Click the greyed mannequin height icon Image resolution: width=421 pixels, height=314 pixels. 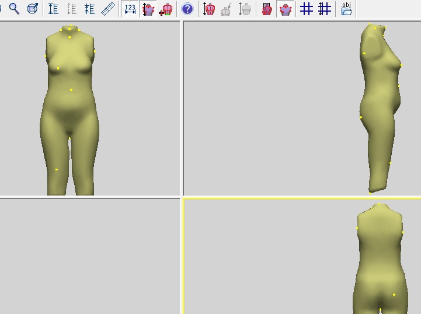click(245, 9)
